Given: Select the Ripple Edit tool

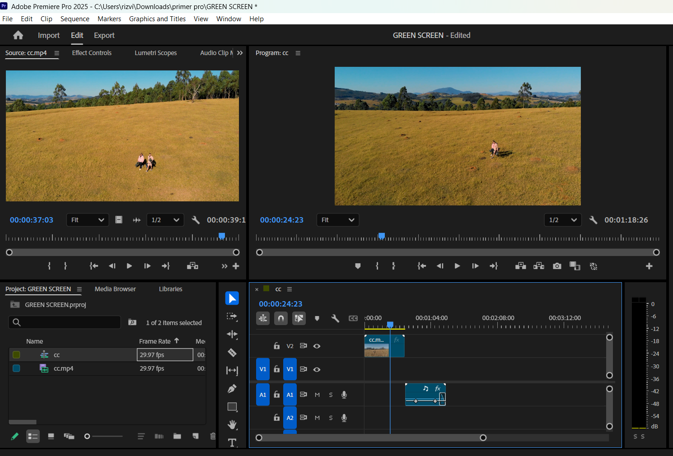Looking at the screenshot, I should (232, 335).
